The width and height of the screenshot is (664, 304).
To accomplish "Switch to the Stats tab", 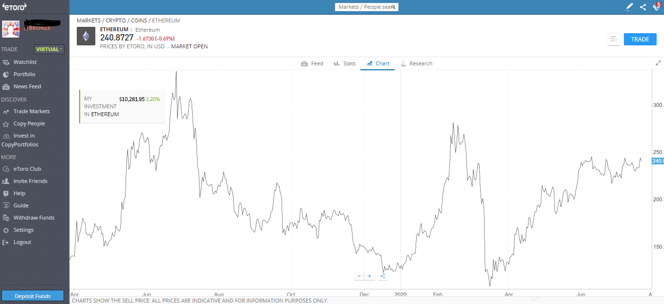I will tap(345, 63).
